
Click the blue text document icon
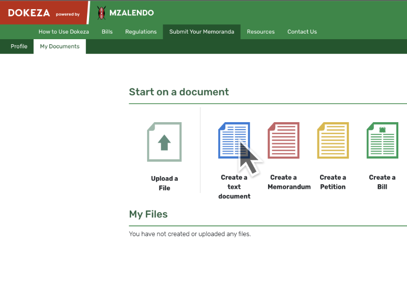pyautogui.click(x=234, y=140)
